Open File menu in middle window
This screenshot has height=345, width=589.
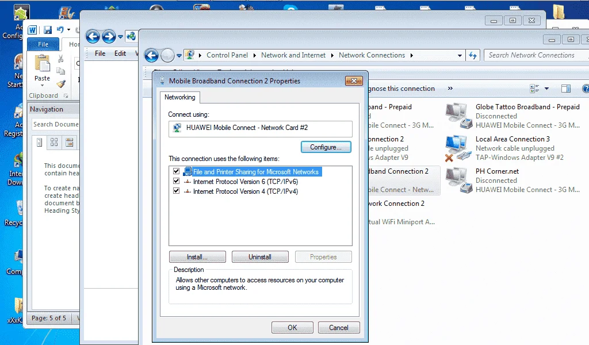[100, 53]
